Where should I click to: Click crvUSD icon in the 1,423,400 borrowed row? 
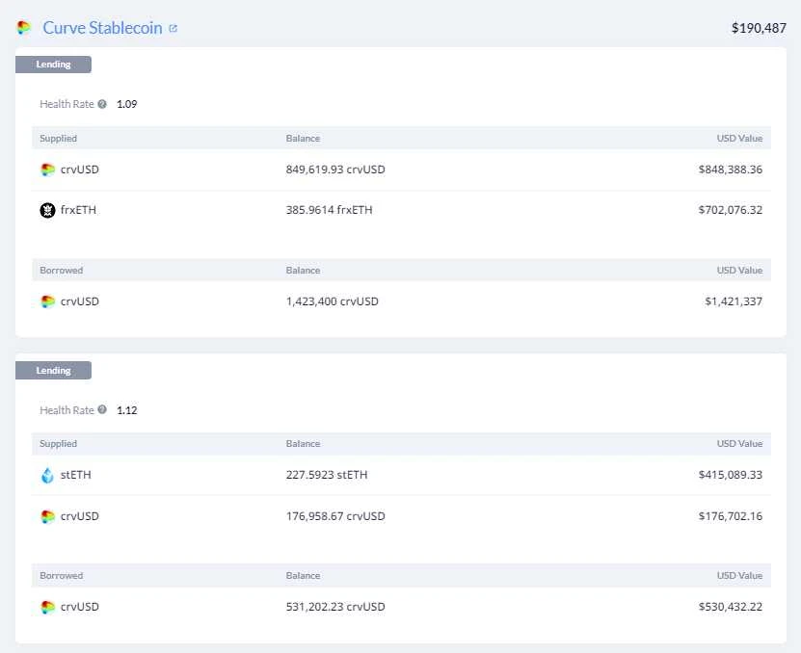tap(47, 301)
